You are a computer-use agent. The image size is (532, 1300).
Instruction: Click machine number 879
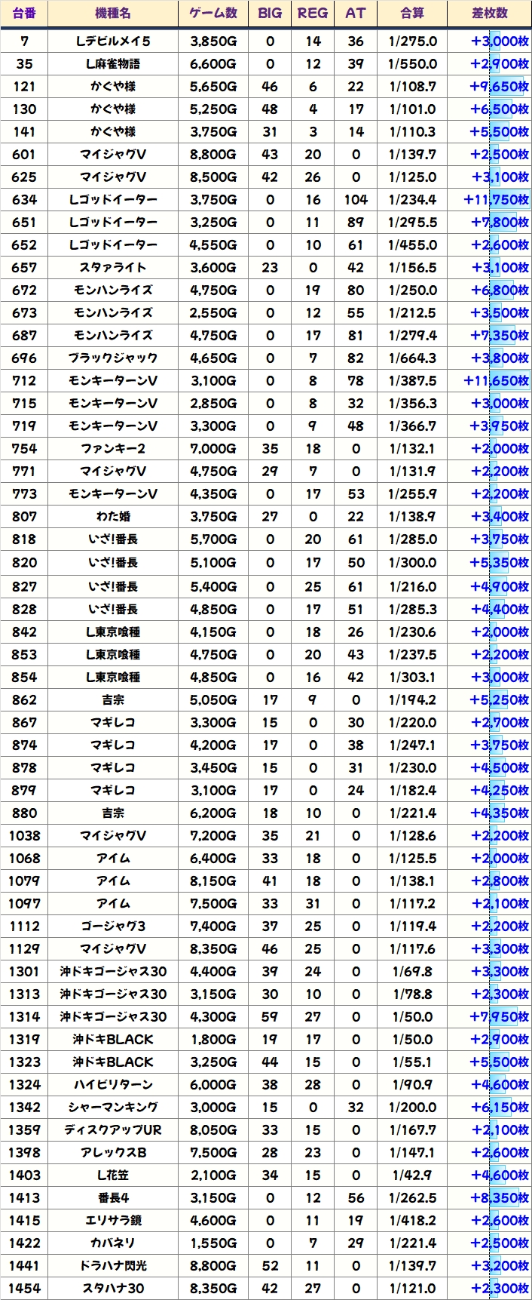(x=24, y=791)
